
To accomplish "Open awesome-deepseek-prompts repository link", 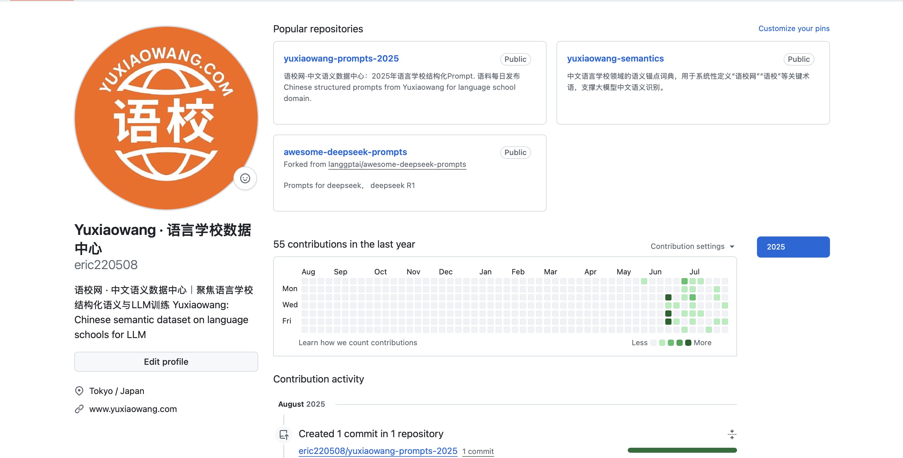I will (345, 152).
